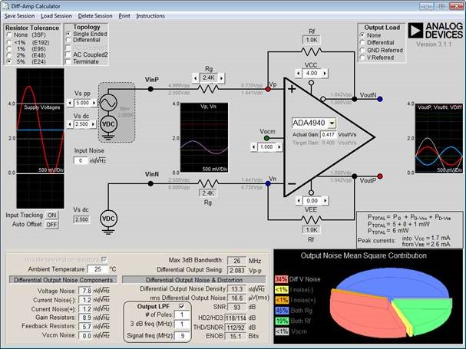Decrease VCC with left arrow
The width and height of the screenshot is (466, 349).
299,73
